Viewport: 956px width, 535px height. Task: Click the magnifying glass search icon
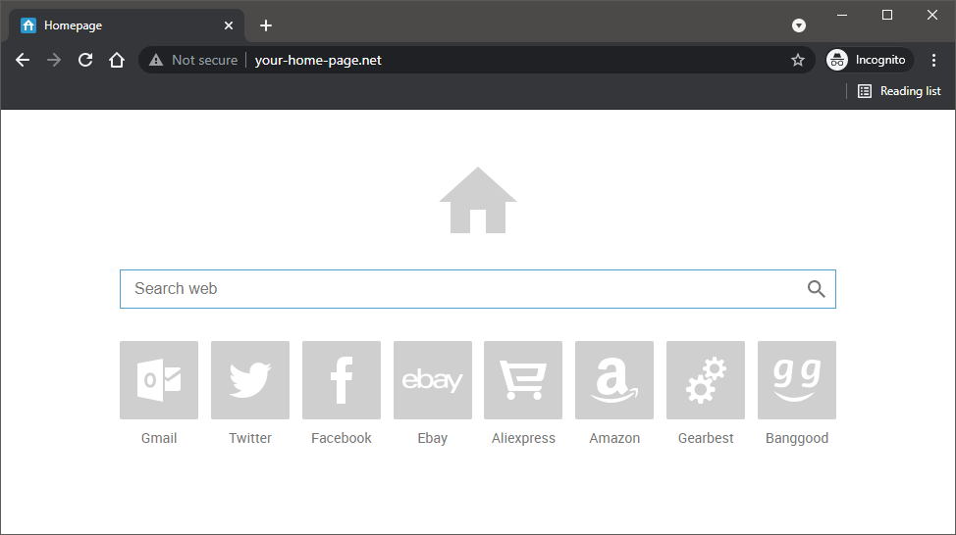click(816, 289)
